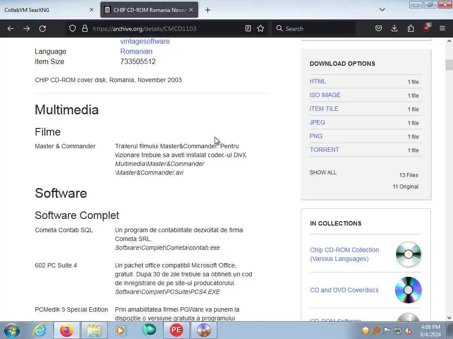Open Windows Media Player from the taskbar
Screen dimensions: 453x339
(x=121, y=330)
